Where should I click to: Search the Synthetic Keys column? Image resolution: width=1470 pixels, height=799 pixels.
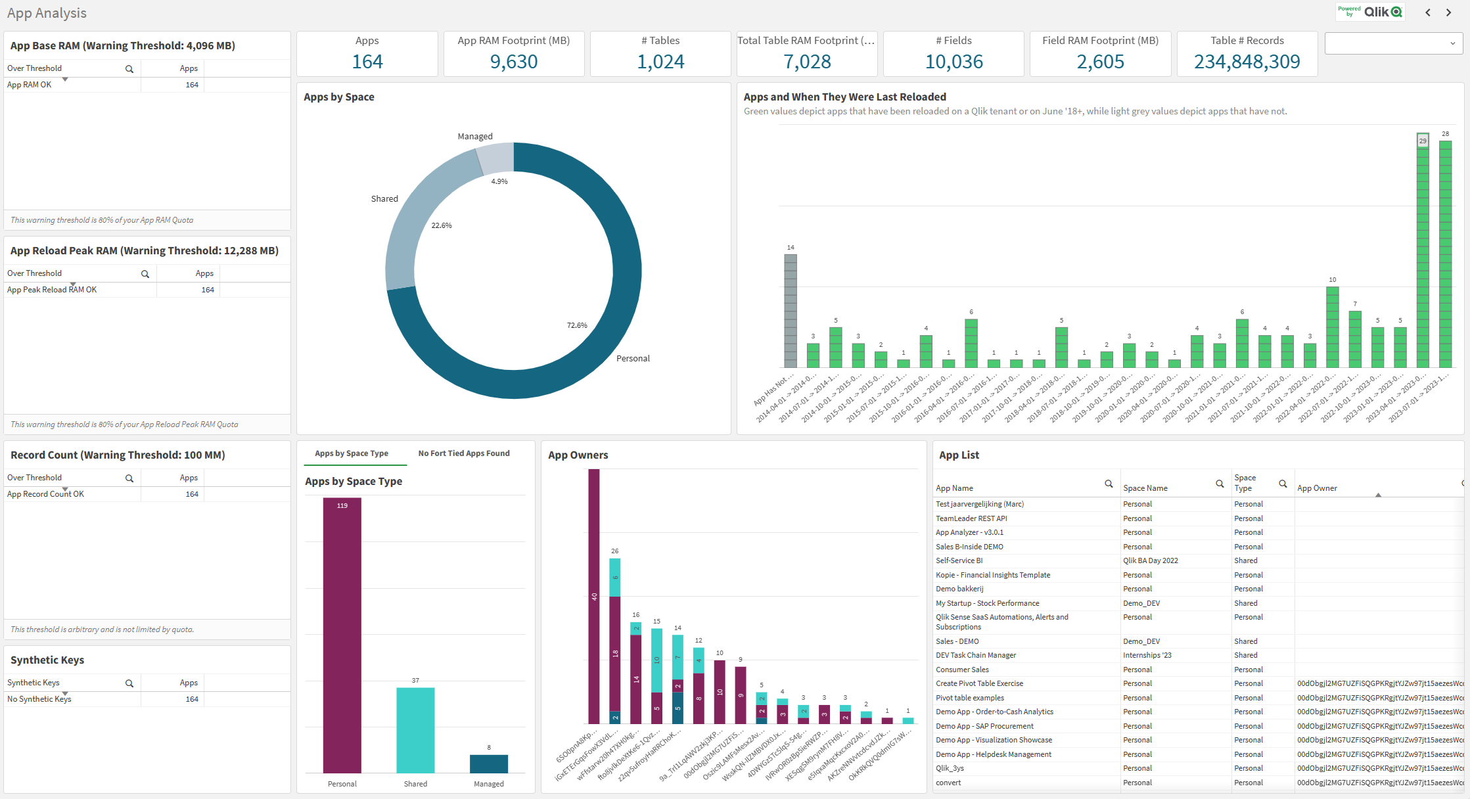129,683
